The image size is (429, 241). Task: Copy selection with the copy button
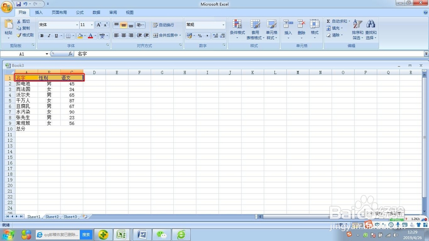click(x=23, y=28)
